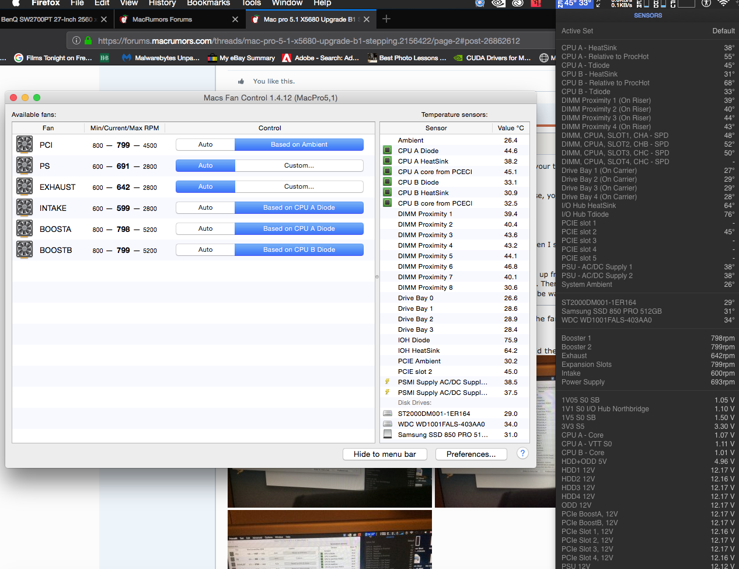Screen dimensions: 739x569
Task: Click the Samsung SSD 850 PRO drive icon
Action: coord(387,434)
